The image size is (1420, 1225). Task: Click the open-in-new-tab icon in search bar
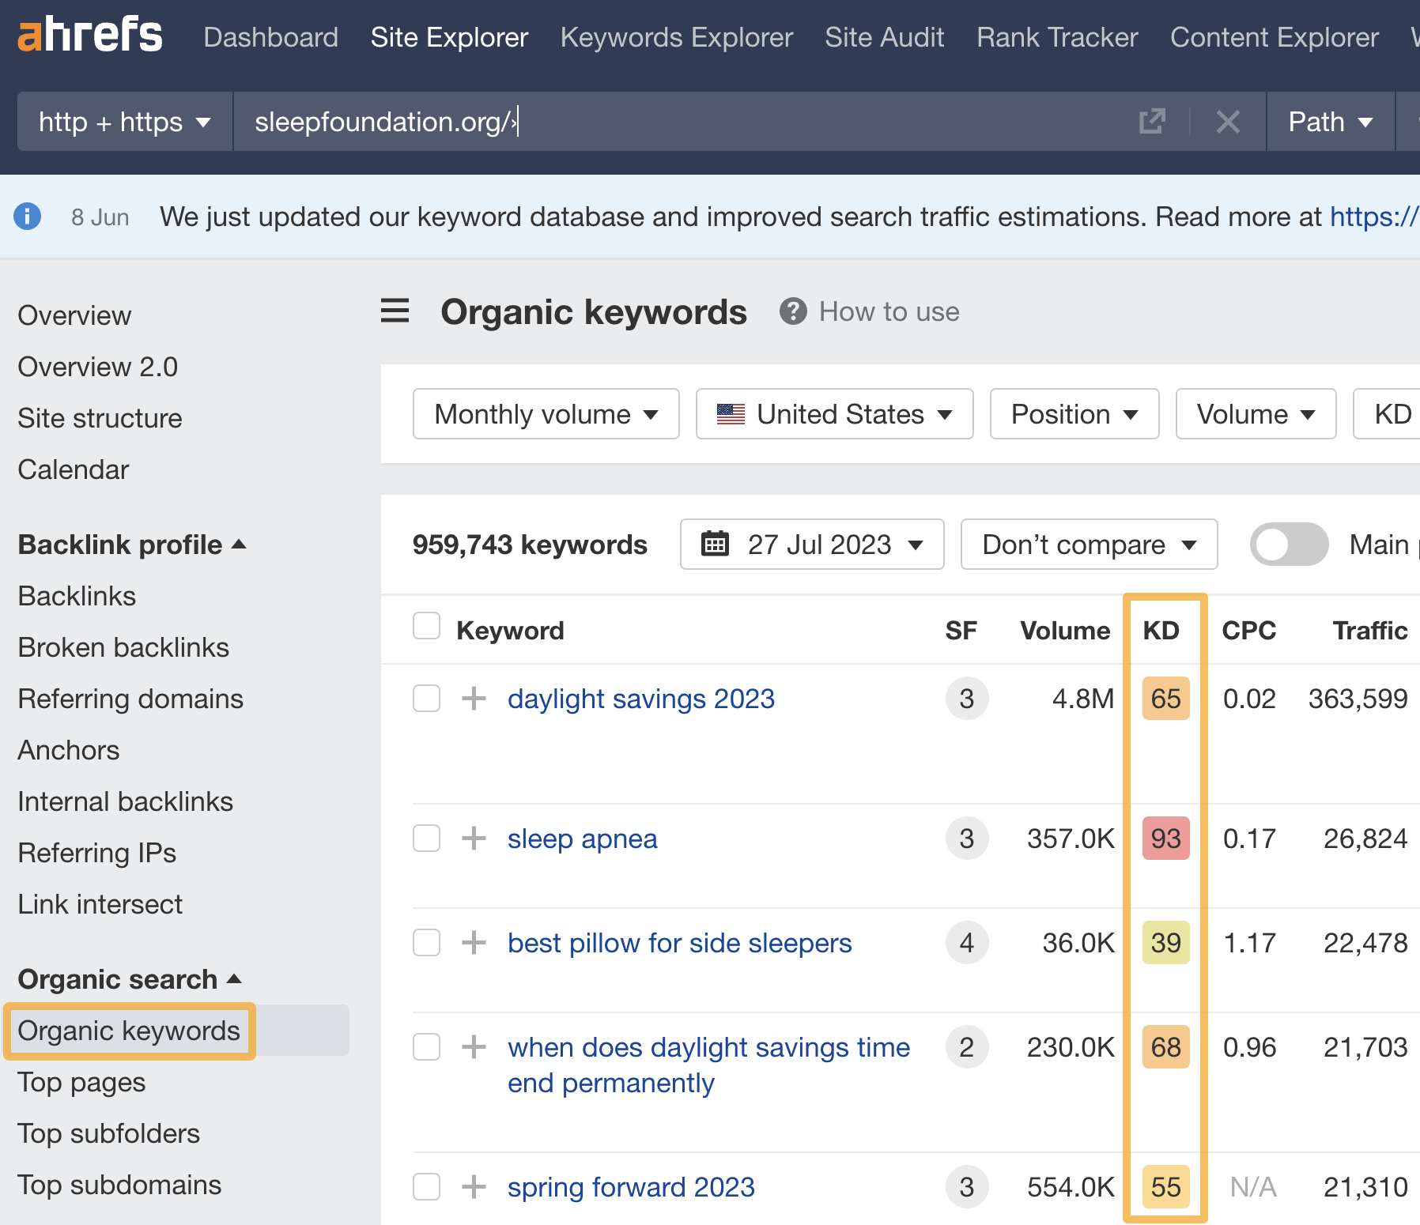pyautogui.click(x=1153, y=122)
